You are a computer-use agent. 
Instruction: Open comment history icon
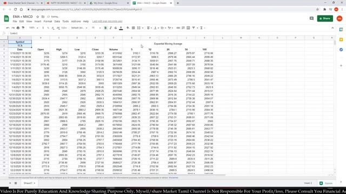click(311, 18)
